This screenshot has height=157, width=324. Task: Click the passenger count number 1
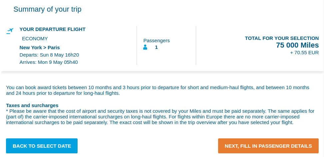pyautogui.click(x=157, y=47)
